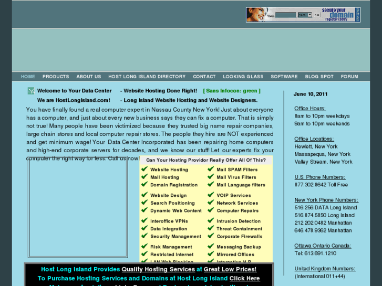Click the Mail Hosting feature item
This screenshot has width=382, height=286.
164,177
